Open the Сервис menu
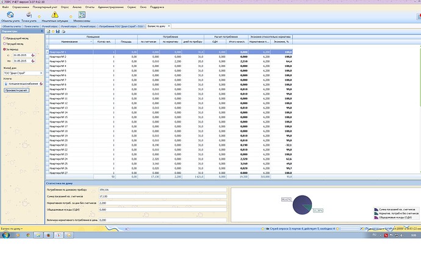The width and height of the screenshot is (421, 265). tap(132, 7)
